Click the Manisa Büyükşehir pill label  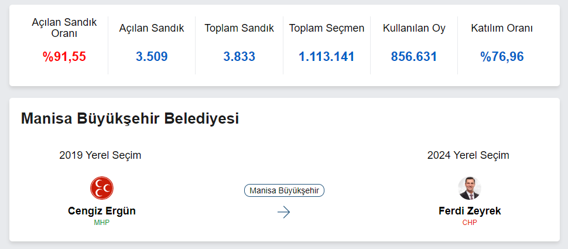[x=284, y=190]
